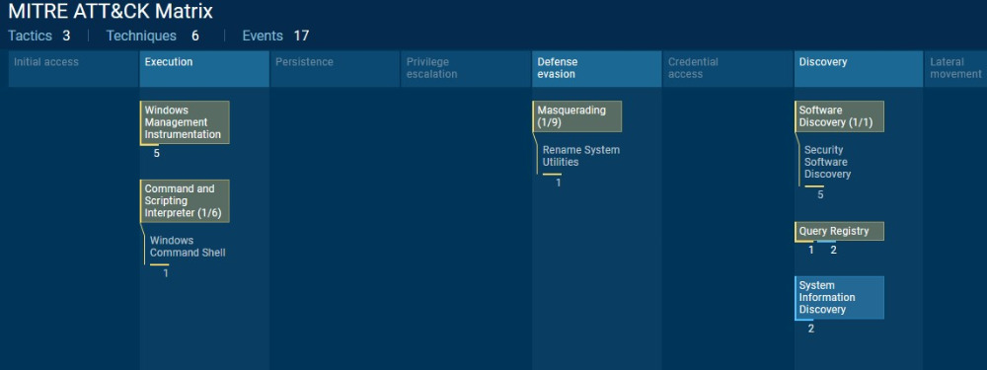
Task: Click yellow event count 1 under Query Registry
Action: point(810,250)
